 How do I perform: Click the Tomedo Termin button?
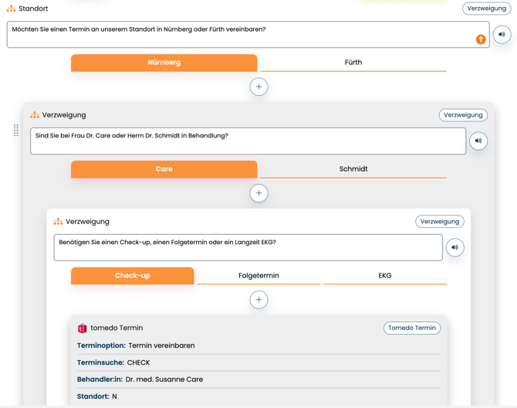point(412,328)
